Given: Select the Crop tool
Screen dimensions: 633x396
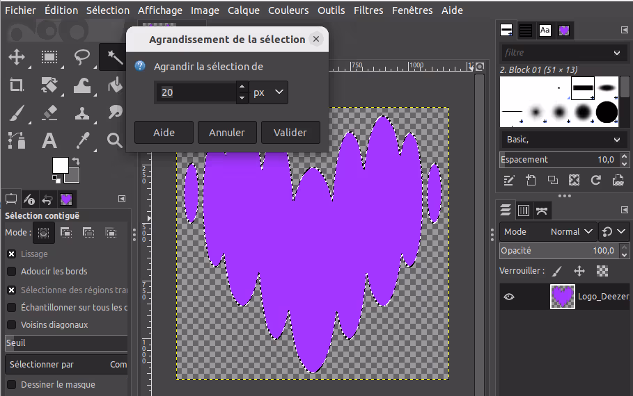Looking at the screenshot, I should [x=16, y=85].
